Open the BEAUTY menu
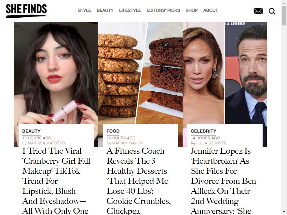 [105, 10]
